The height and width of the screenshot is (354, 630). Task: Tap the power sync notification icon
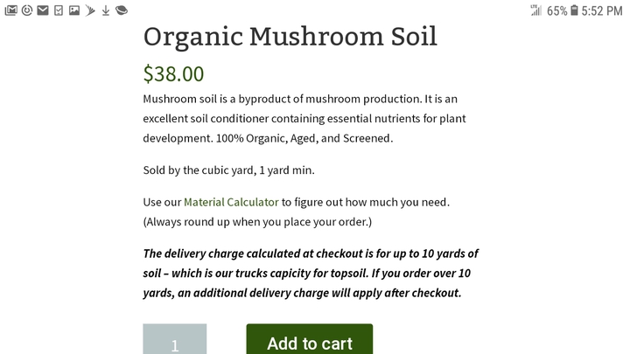coord(27,10)
